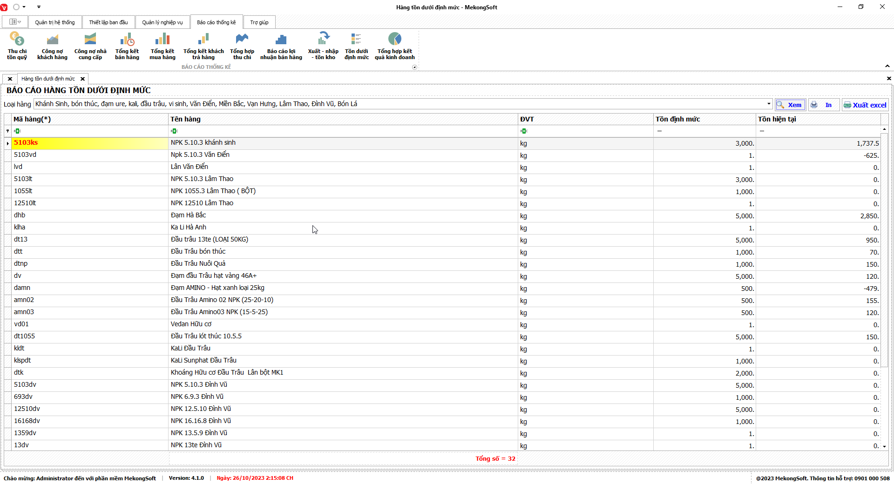Switch to Quản lý nghiệp vụ tab
The height and width of the screenshot is (484, 894).
[162, 22]
